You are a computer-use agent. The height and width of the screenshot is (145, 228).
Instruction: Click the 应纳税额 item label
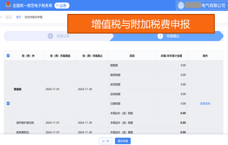115,94
